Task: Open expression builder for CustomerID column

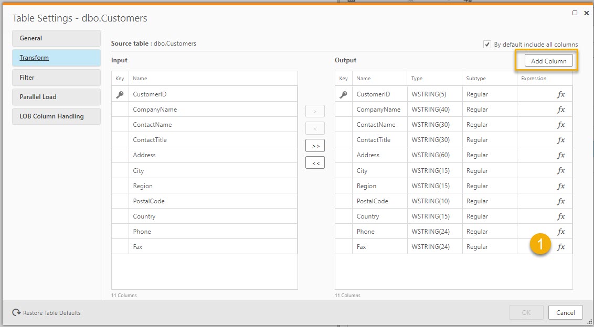Action: point(561,94)
